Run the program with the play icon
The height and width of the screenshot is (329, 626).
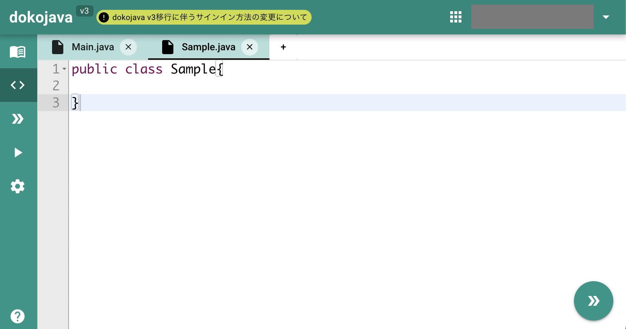coord(18,152)
